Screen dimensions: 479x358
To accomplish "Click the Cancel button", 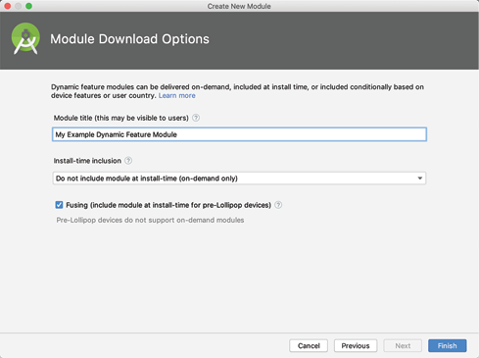I will point(309,345).
